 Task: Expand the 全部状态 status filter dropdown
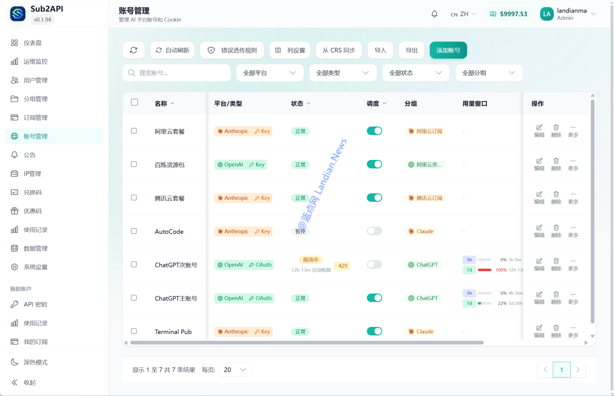[x=416, y=73]
